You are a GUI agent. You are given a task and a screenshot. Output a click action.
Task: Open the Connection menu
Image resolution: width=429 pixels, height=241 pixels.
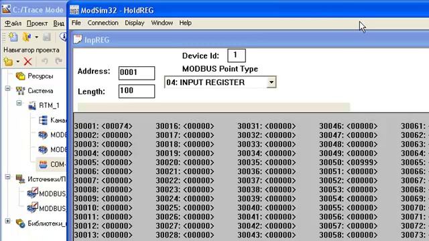point(103,23)
